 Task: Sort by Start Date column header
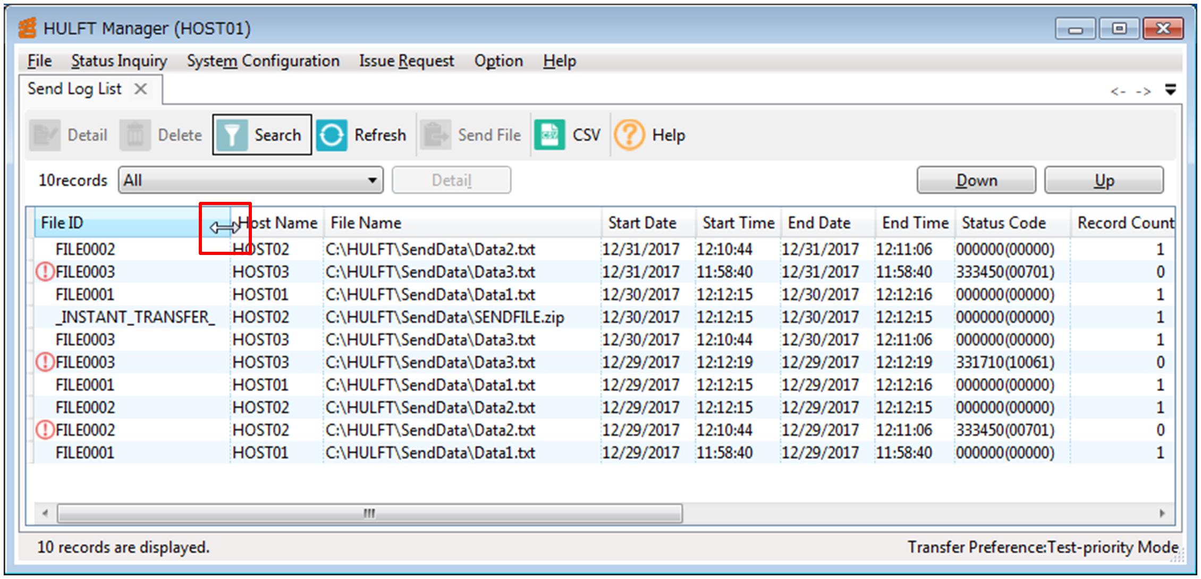coord(648,223)
